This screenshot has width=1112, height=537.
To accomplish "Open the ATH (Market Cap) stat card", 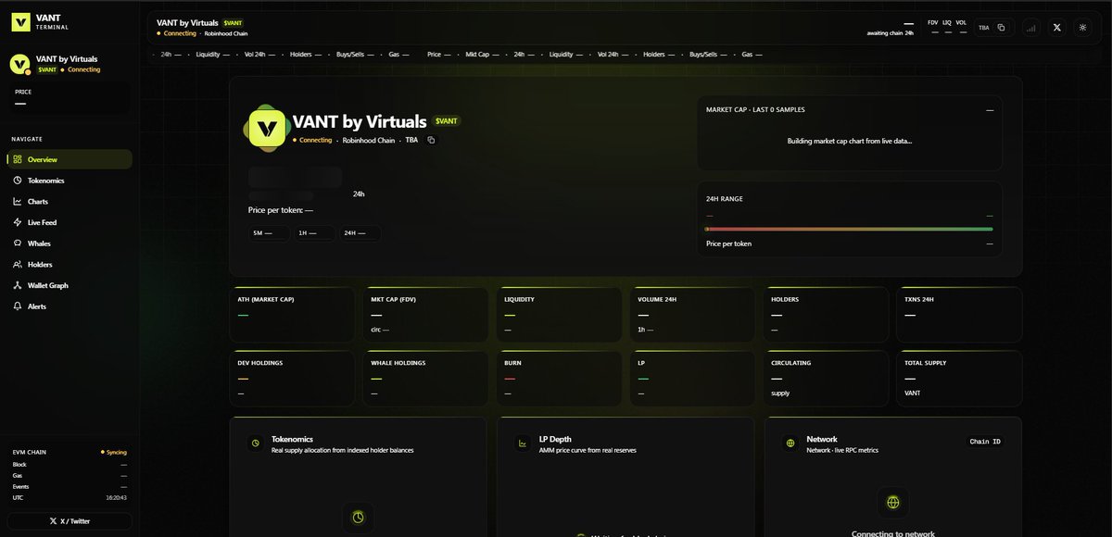I will point(292,315).
